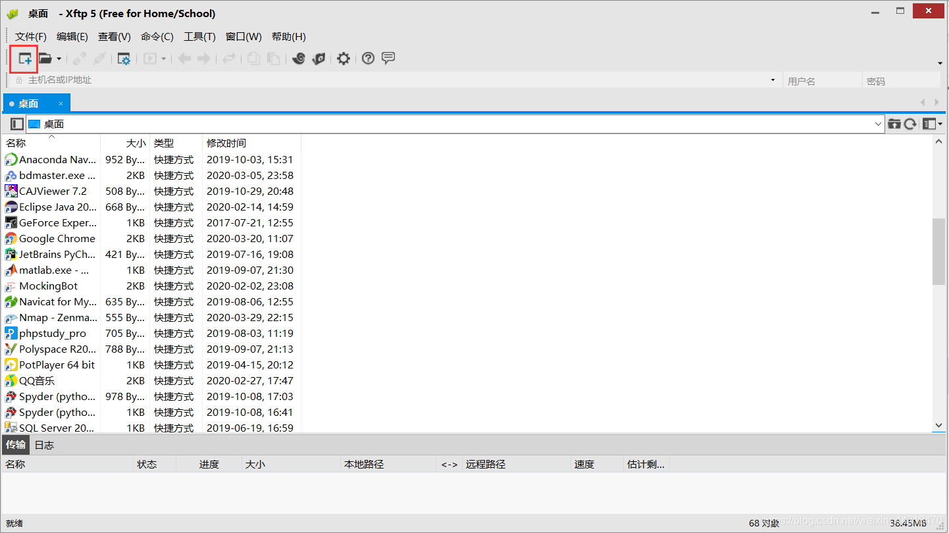Click the username (用户名) field
The image size is (949, 533).
point(823,81)
